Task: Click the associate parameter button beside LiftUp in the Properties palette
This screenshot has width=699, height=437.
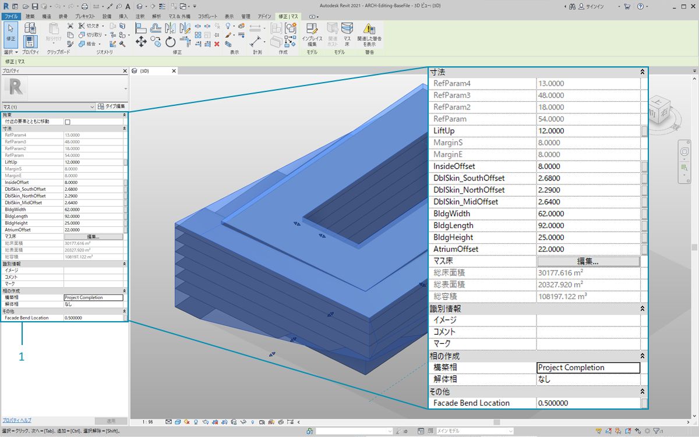Action: [126, 162]
